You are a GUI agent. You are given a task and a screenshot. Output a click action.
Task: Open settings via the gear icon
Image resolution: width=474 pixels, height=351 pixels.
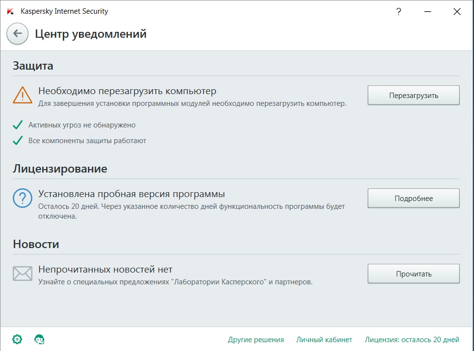17,339
